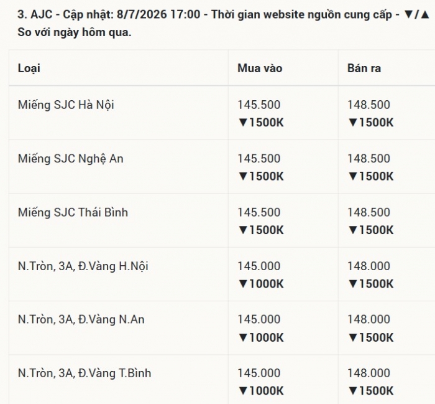The image size is (435, 404).
Task: Click the AJC update heading text
Action: [224, 23]
